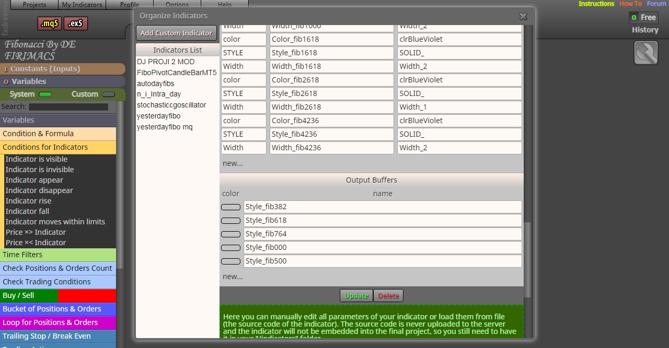Screen dimensions: 669x348
Task: Click the Update button
Action: coord(356,296)
